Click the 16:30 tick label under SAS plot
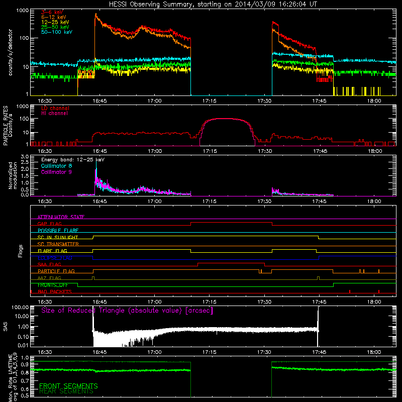This screenshot has width=402, height=402. (45, 352)
